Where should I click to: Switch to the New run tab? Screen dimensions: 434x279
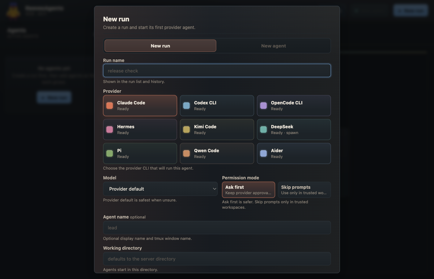click(x=160, y=46)
